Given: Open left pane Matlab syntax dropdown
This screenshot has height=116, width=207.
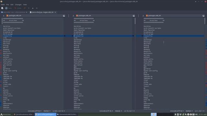Looking at the screenshot, I should click(47, 111).
